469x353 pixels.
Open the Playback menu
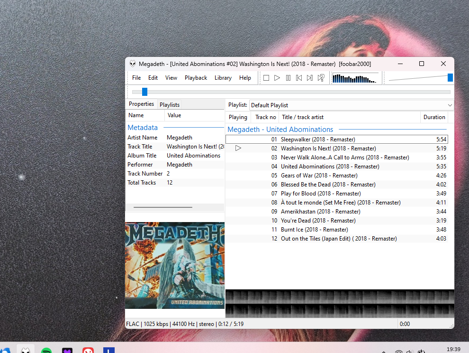click(196, 78)
